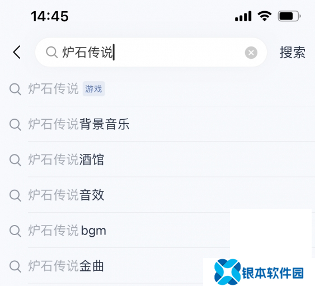Clear the search field with X icon
The width and height of the screenshot is (315, 286).
(x=251, y=53)
